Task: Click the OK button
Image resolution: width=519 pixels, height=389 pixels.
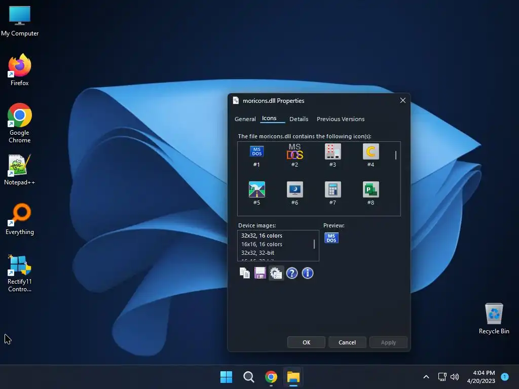Action: tap(306, 342)
